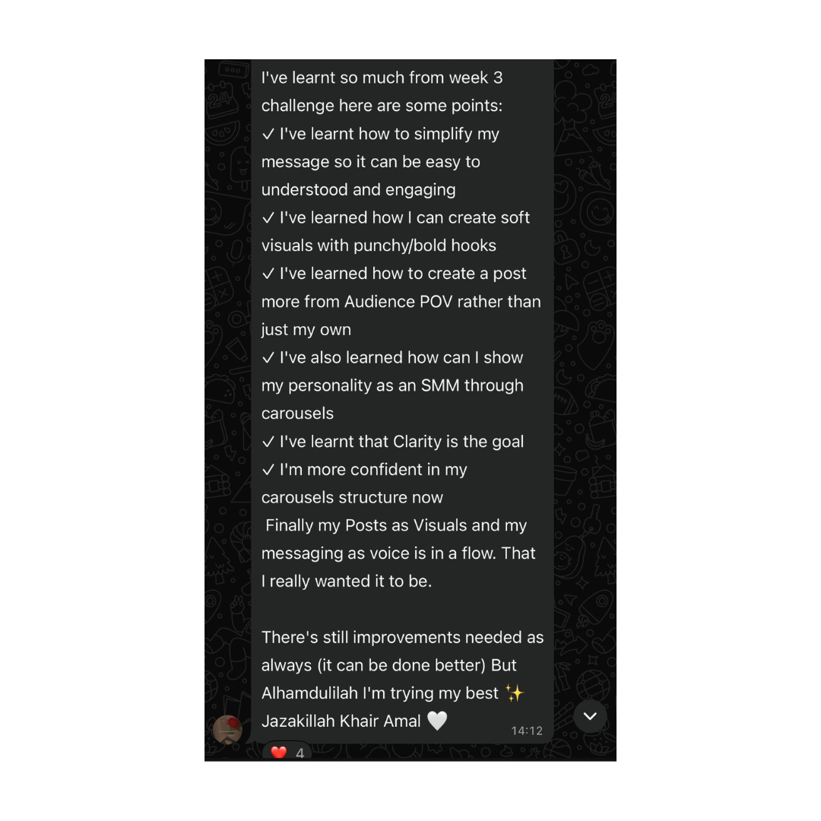Click the white heart emoji after Amal
This screenshot has height=821, width=821.
437,721
